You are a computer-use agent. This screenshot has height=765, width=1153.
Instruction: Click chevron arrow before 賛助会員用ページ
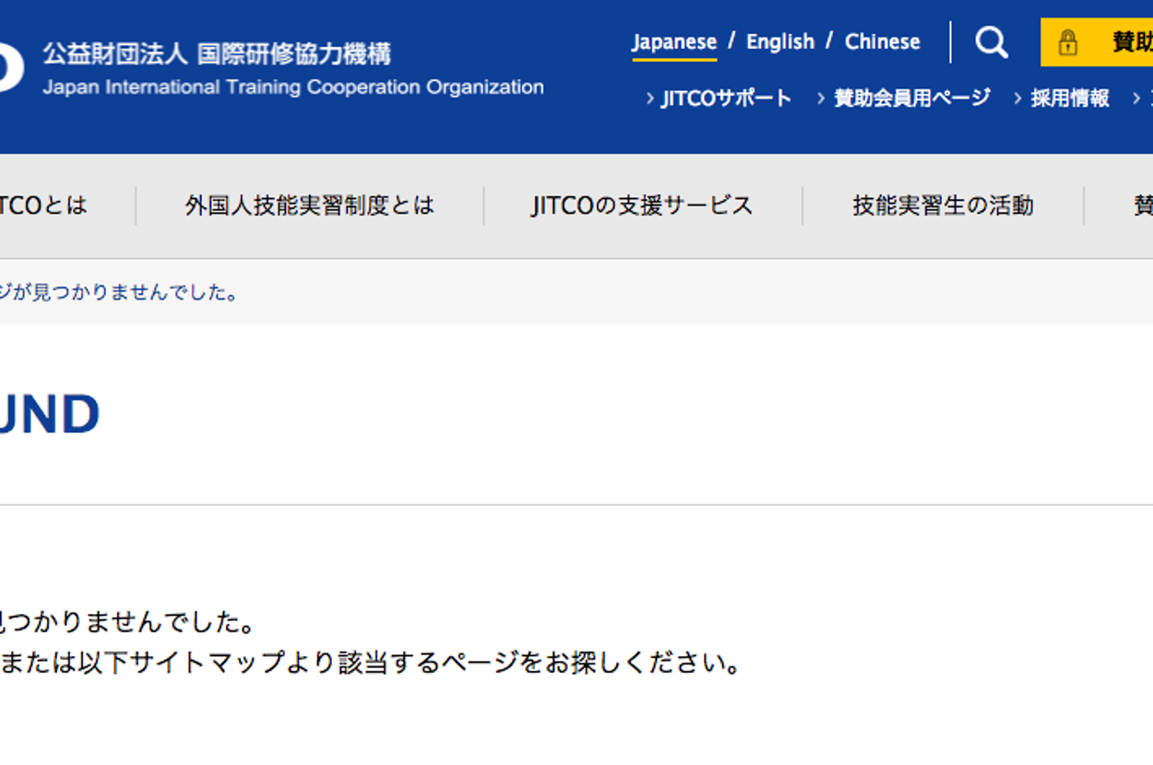(x=821, y=99)
